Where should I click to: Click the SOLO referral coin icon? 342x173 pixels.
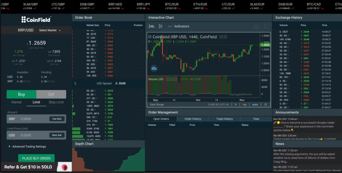point(64,167)
